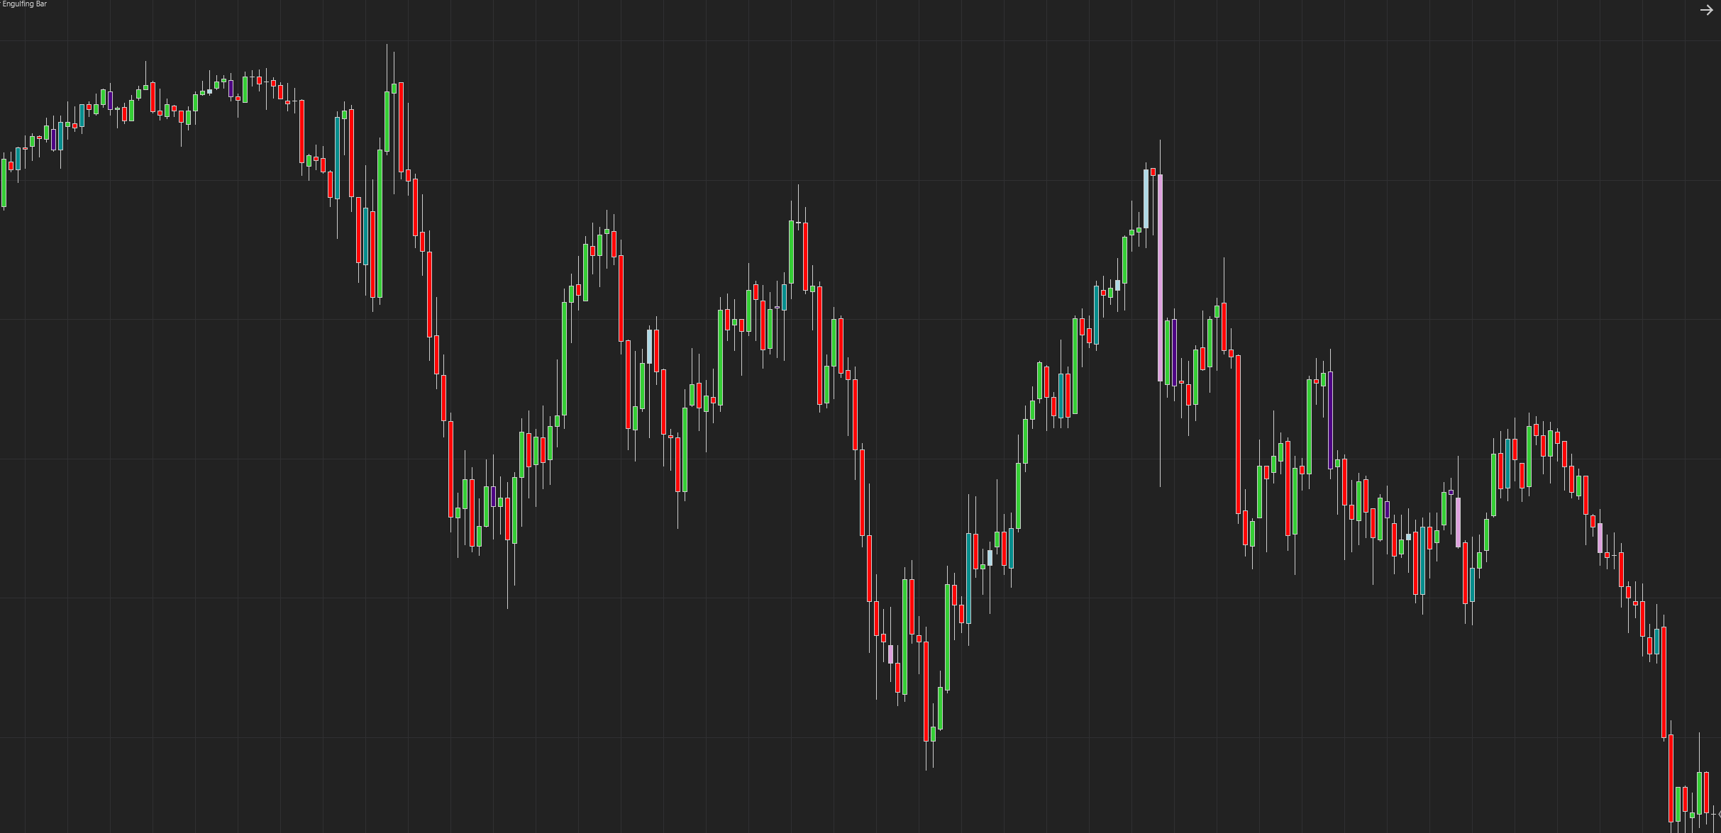
Task: Select the tallest purple engulfing candle
Action: coord(1330,420)
